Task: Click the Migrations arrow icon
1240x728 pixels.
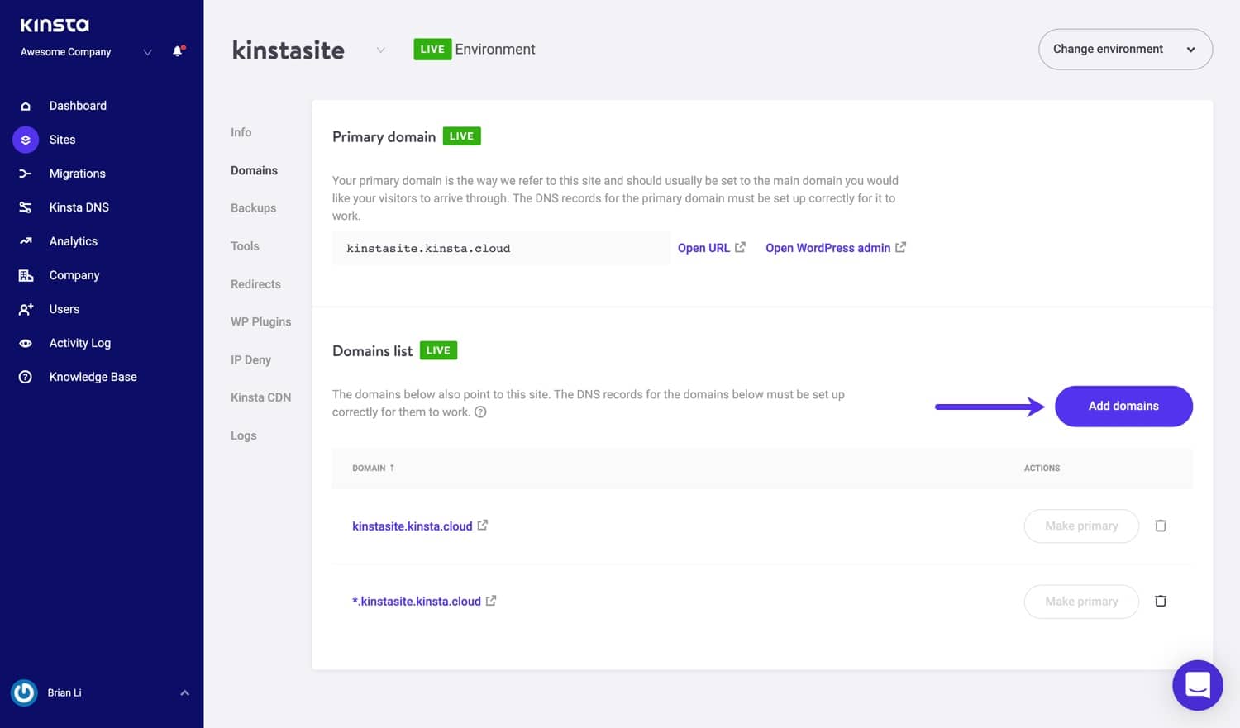Action: [26, 174]
